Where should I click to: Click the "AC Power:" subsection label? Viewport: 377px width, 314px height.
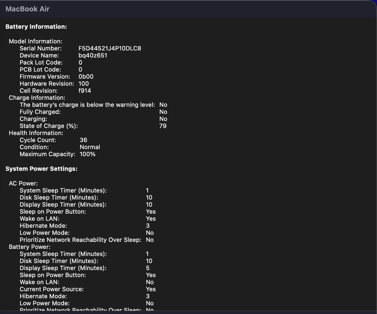[23, 183]
